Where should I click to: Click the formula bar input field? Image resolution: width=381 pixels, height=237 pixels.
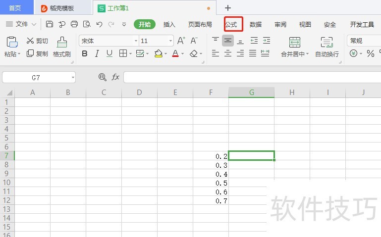point(252,77)
